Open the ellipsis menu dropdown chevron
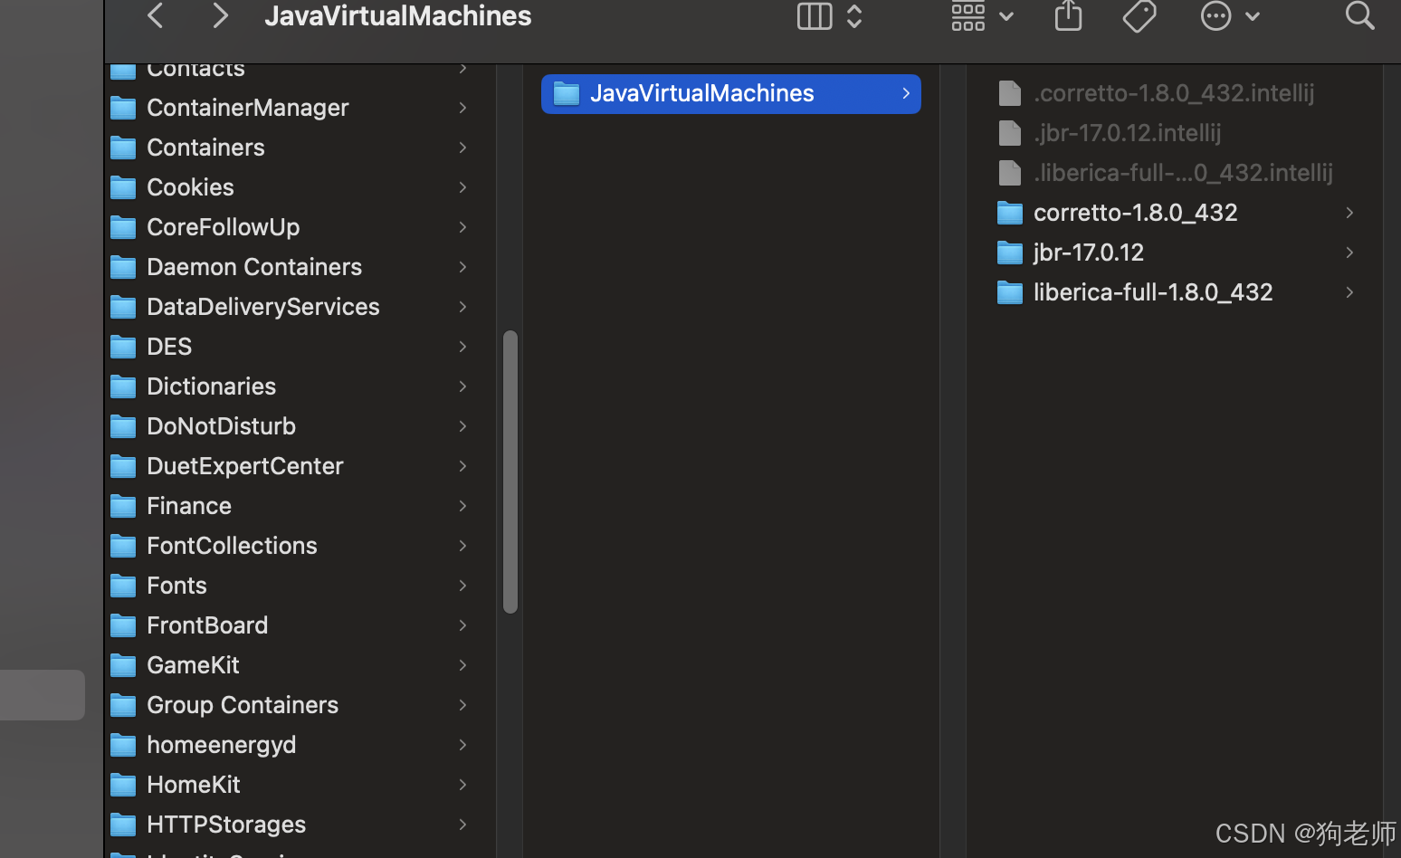This screenshot has height=858, width=1401. 1253,16
